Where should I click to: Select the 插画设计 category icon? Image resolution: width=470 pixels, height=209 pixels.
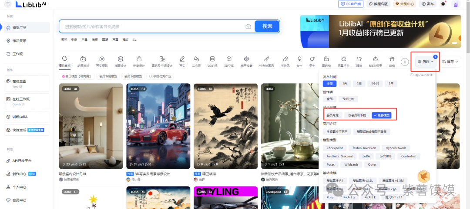(x=121, y=59)
